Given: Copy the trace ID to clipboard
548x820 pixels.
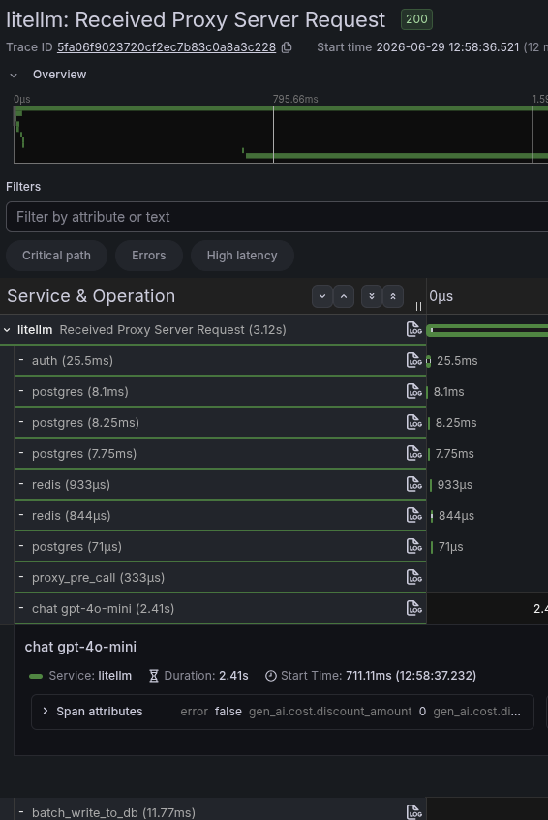Looking at the screenshot, I should [287, 47].
